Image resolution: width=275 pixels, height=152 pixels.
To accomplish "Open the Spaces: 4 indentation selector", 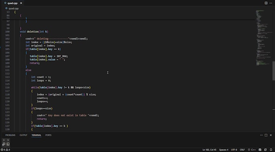I will tap(224, 150).
